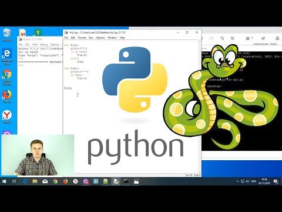Open the notification center

tap(276, 181)
